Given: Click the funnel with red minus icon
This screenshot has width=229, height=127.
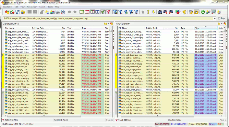Looking at the screenshot, I should pos(120,12).
